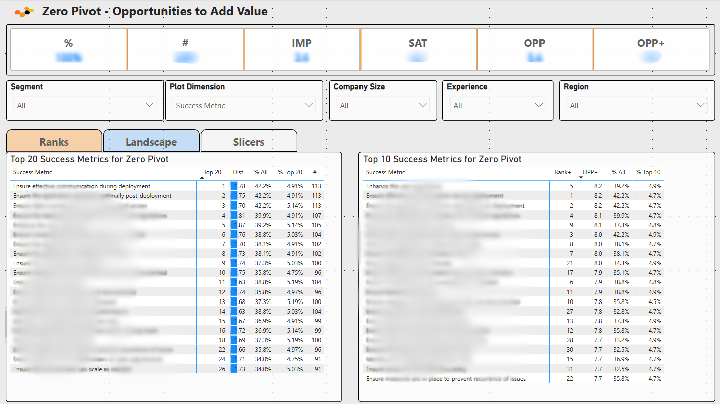Sort Top 20 table by % All header

point(261,172)
